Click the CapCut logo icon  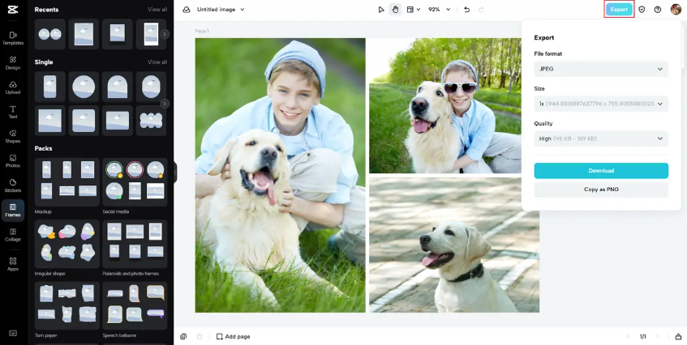click(x=13, y=9)
